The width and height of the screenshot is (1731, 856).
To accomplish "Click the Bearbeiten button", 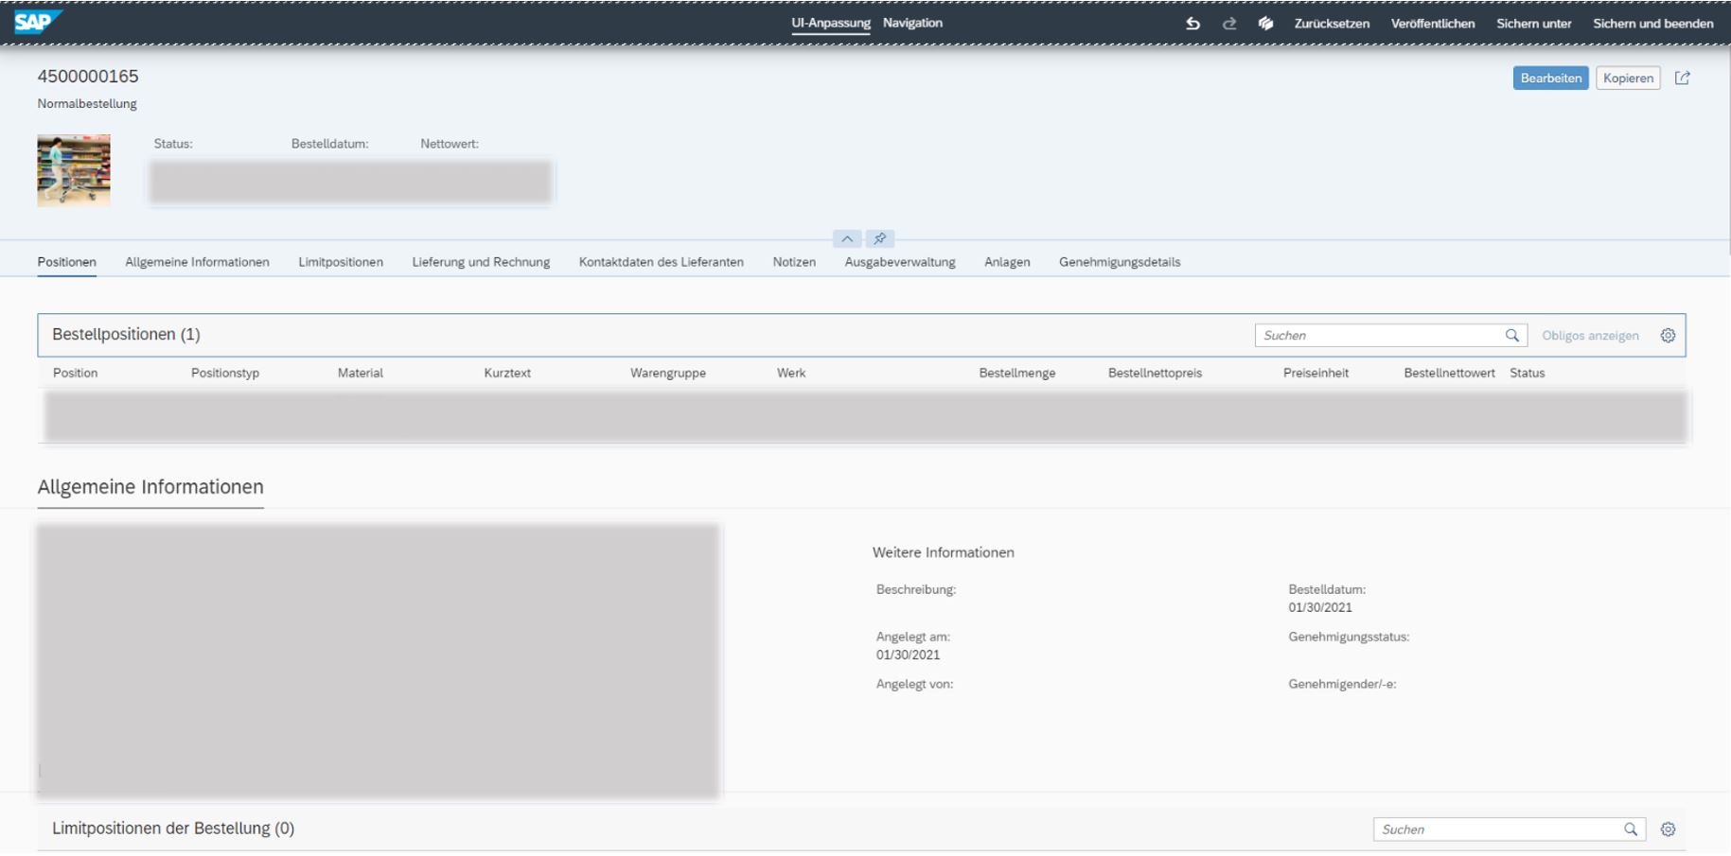I will coord(1550,79).
